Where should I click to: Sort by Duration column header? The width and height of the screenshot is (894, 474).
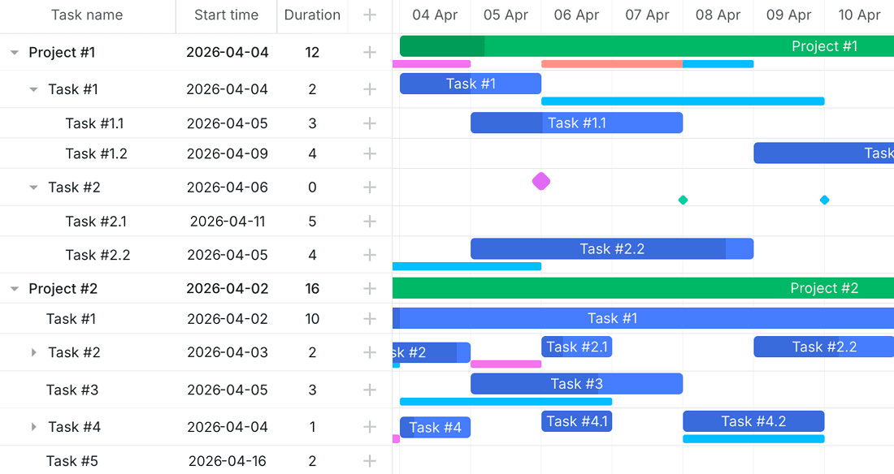click(312, 15)
